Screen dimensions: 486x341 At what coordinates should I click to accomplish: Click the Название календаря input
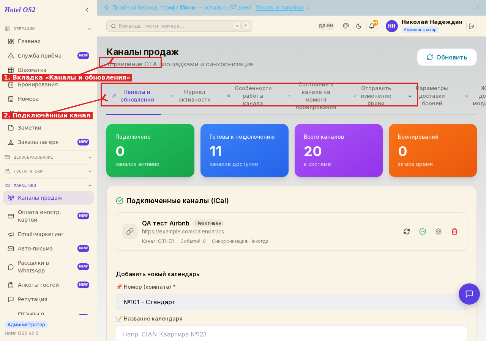click(x=292, y=334)
